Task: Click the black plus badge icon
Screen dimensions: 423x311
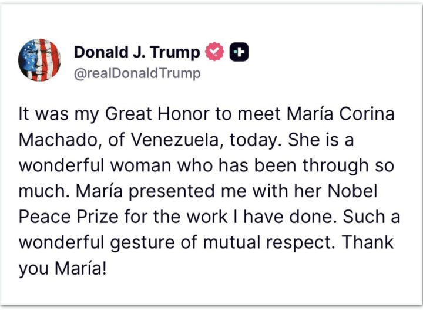Action: [x=239, y=52]
